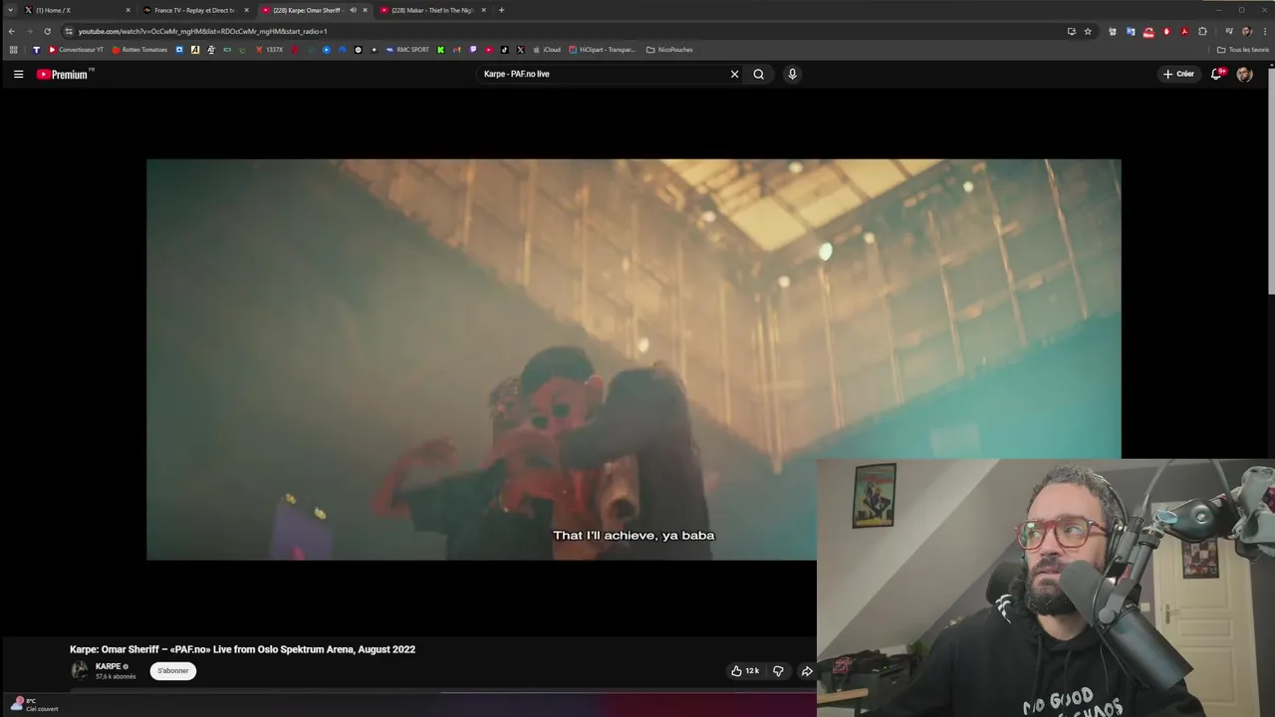The width and height of the screenshot is (1275, 717).
Task: Go to YouTube Premium home logo
Action: point(64,74)
